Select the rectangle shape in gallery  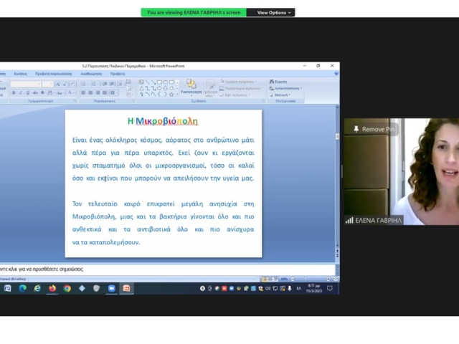click(159, 82)
